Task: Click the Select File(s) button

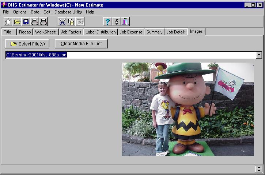Action: pyautogui.click(x=27, y=44)
